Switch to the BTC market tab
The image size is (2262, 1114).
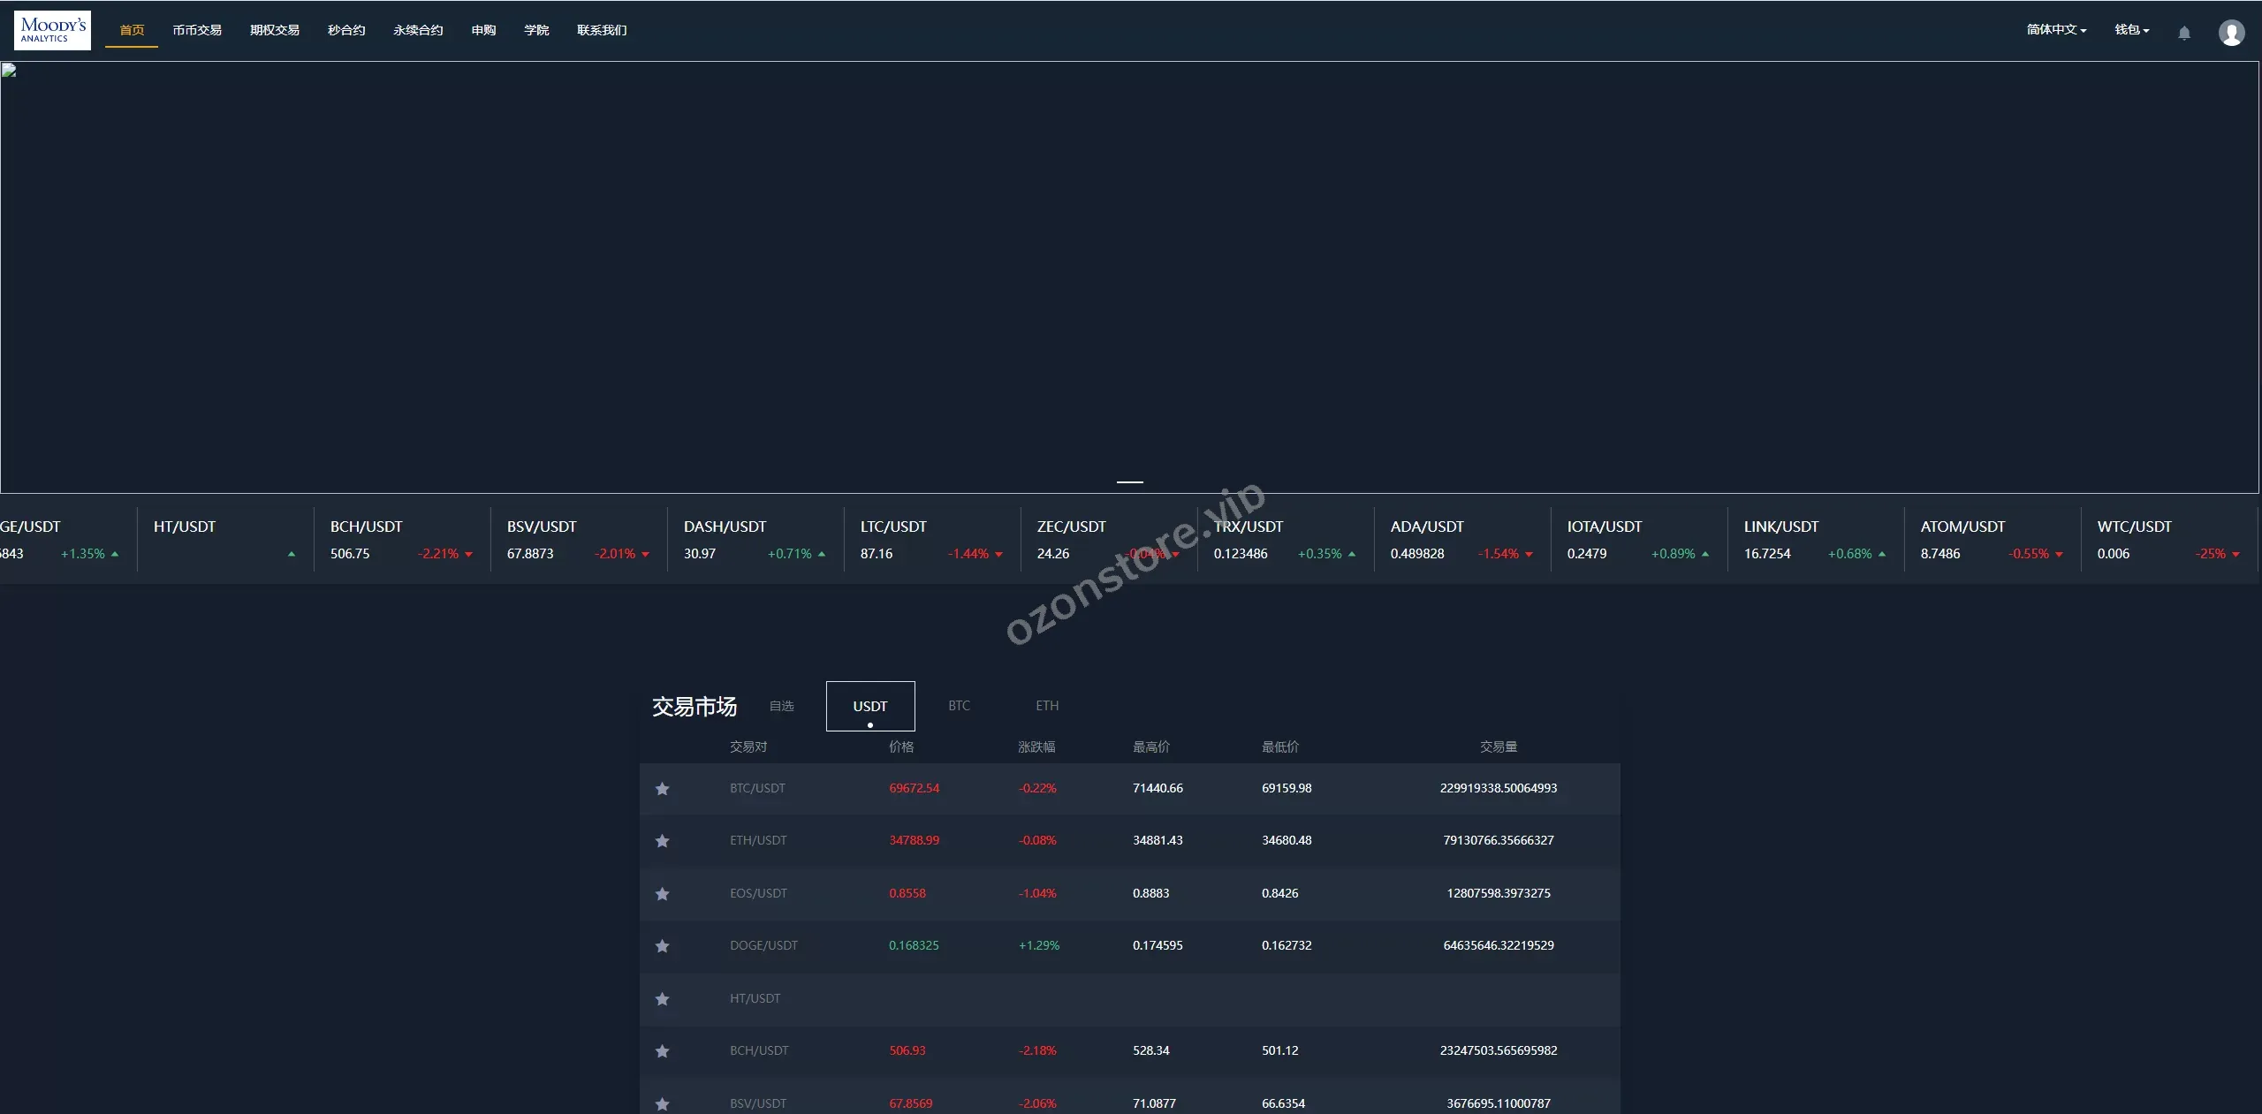(x=959, y=706)
